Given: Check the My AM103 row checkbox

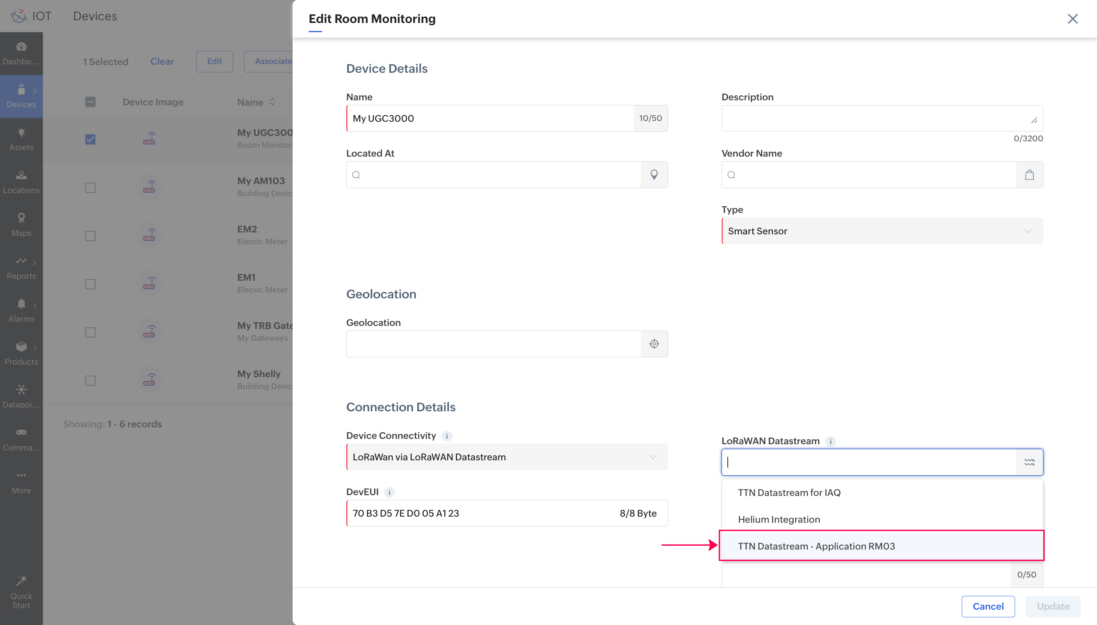Looking at the screenshot, I should [x=90, y=188].
